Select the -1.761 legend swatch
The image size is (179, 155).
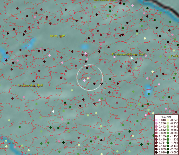pos(168,143)
